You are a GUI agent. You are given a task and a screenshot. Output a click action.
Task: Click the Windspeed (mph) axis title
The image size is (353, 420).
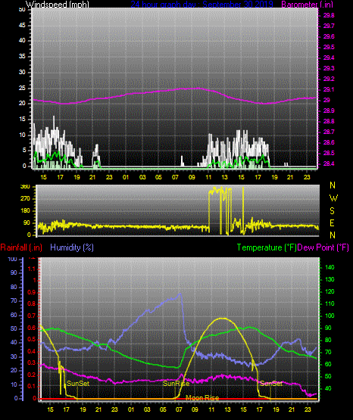pyautogui.click(x=58, y=5)
